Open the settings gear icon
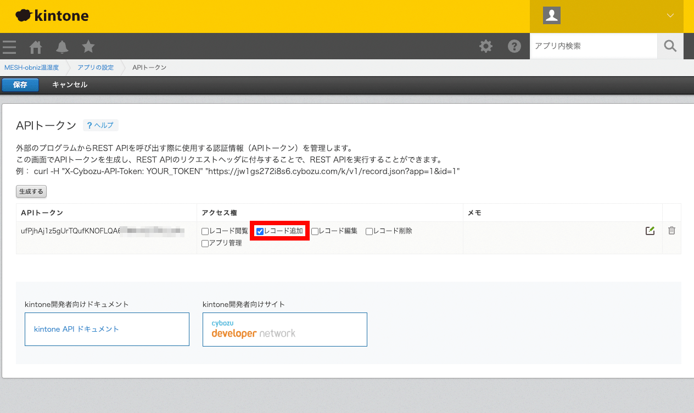 [486, 46]
